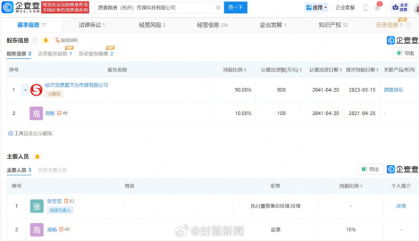Click the 查一下 search button

pos(235,8)
